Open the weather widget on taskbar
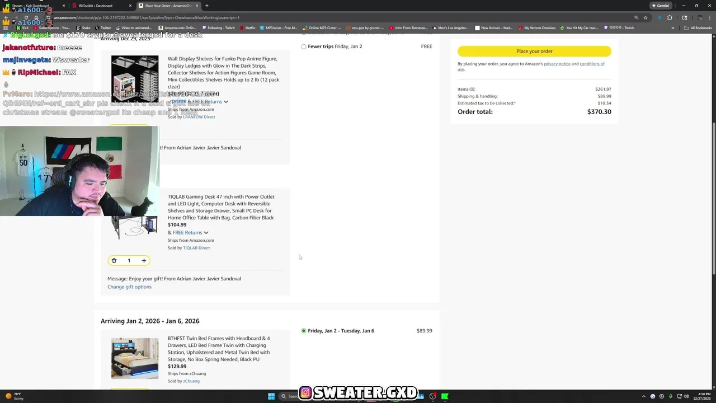The width and height of the screenshot is (716, 403). tap(13, 396)
